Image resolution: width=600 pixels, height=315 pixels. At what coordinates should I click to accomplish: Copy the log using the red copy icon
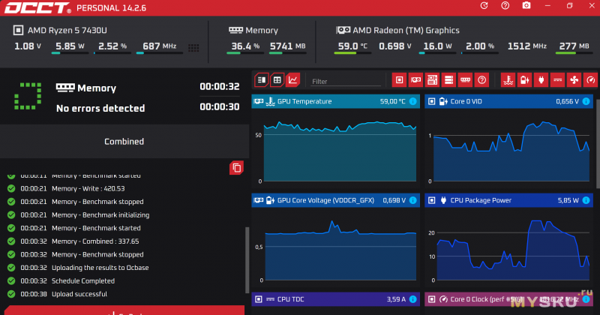coord(236,167)
